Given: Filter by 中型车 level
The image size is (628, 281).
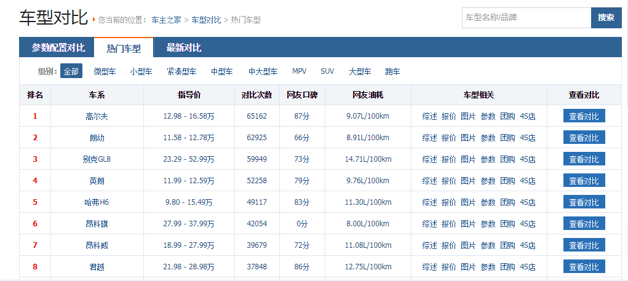Looking at the screenshot, I should click(x=222, y=72).
